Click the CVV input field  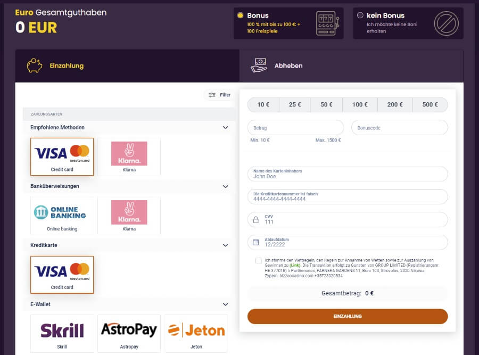(348, 220)
